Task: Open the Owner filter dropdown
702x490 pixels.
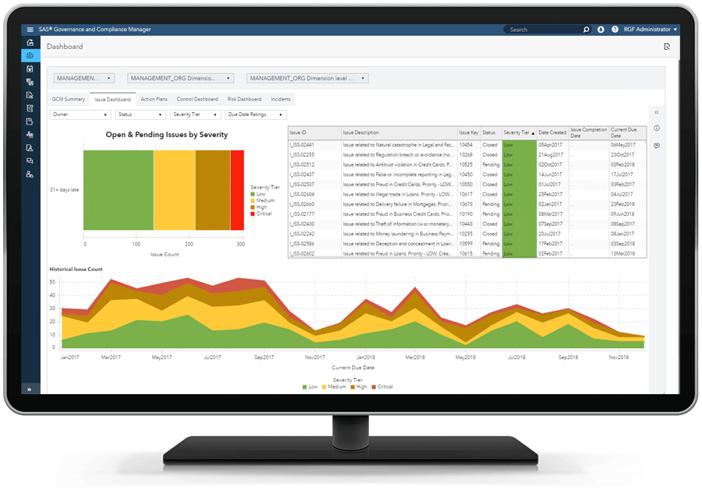Action: (x=80, y=115)
